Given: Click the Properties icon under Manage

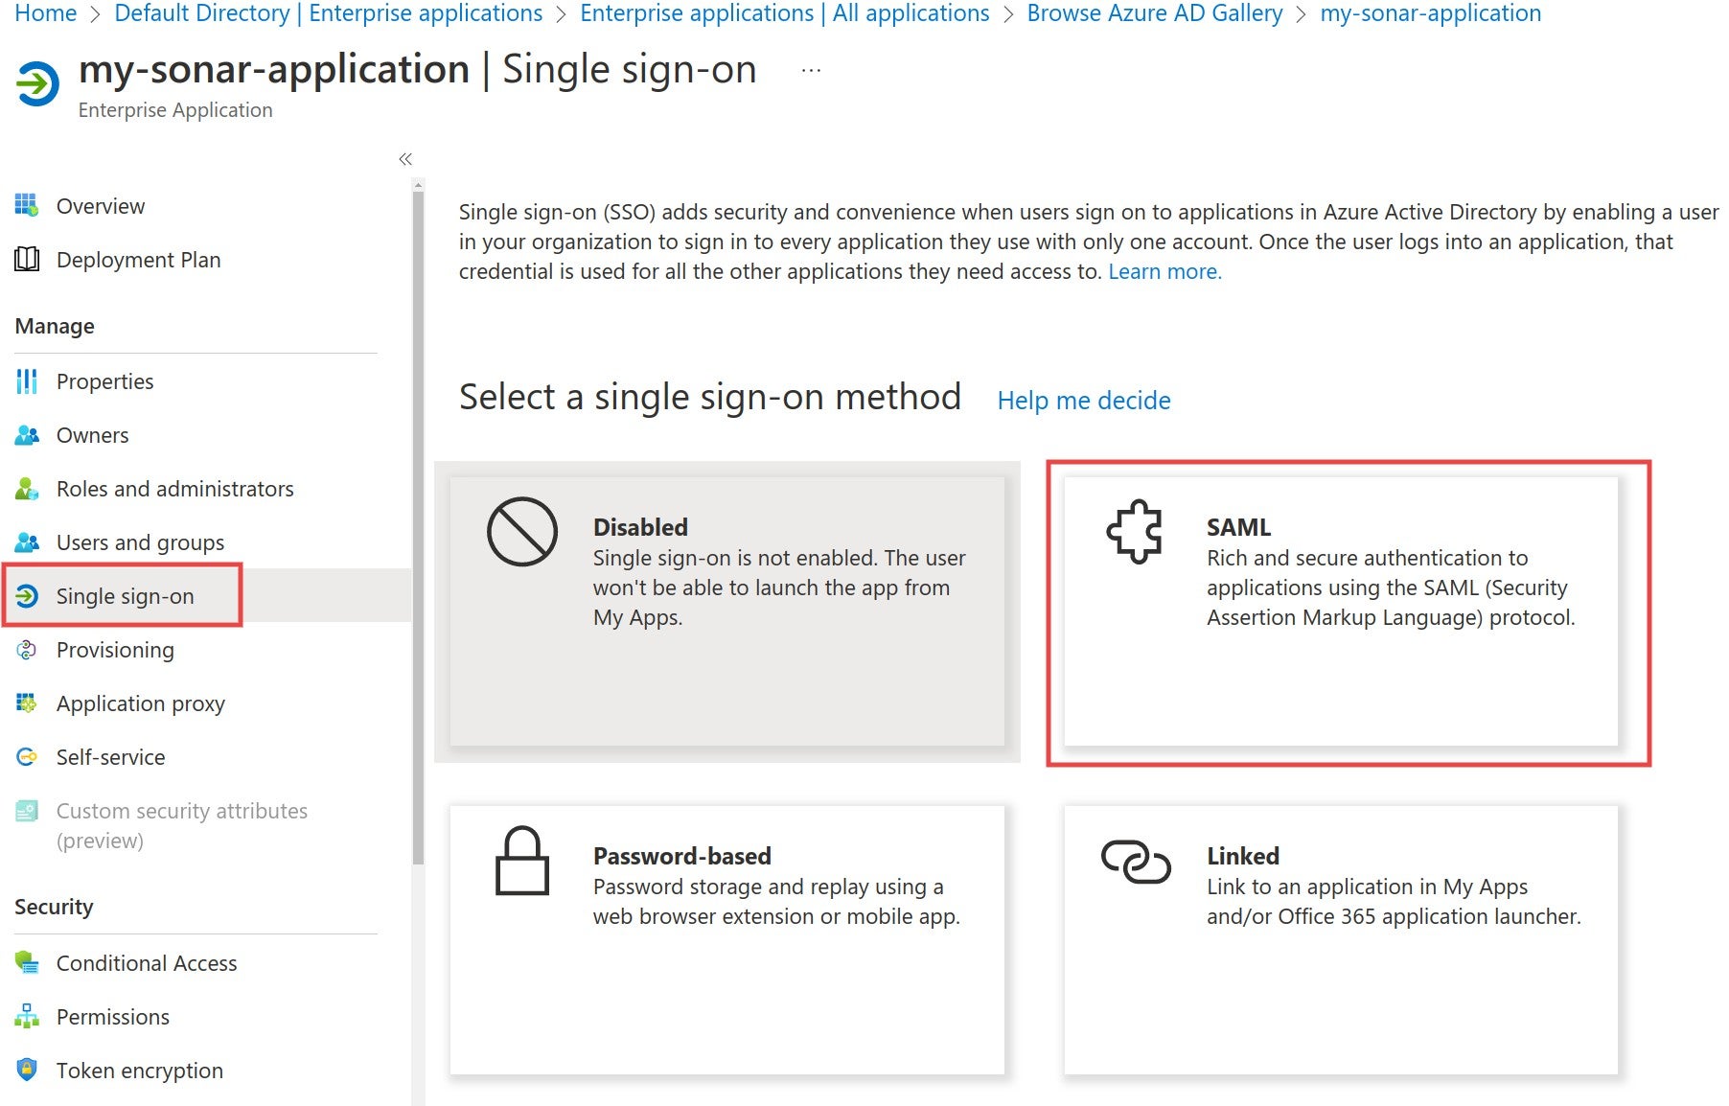Looking at the screenshot, I should [26, 380].
